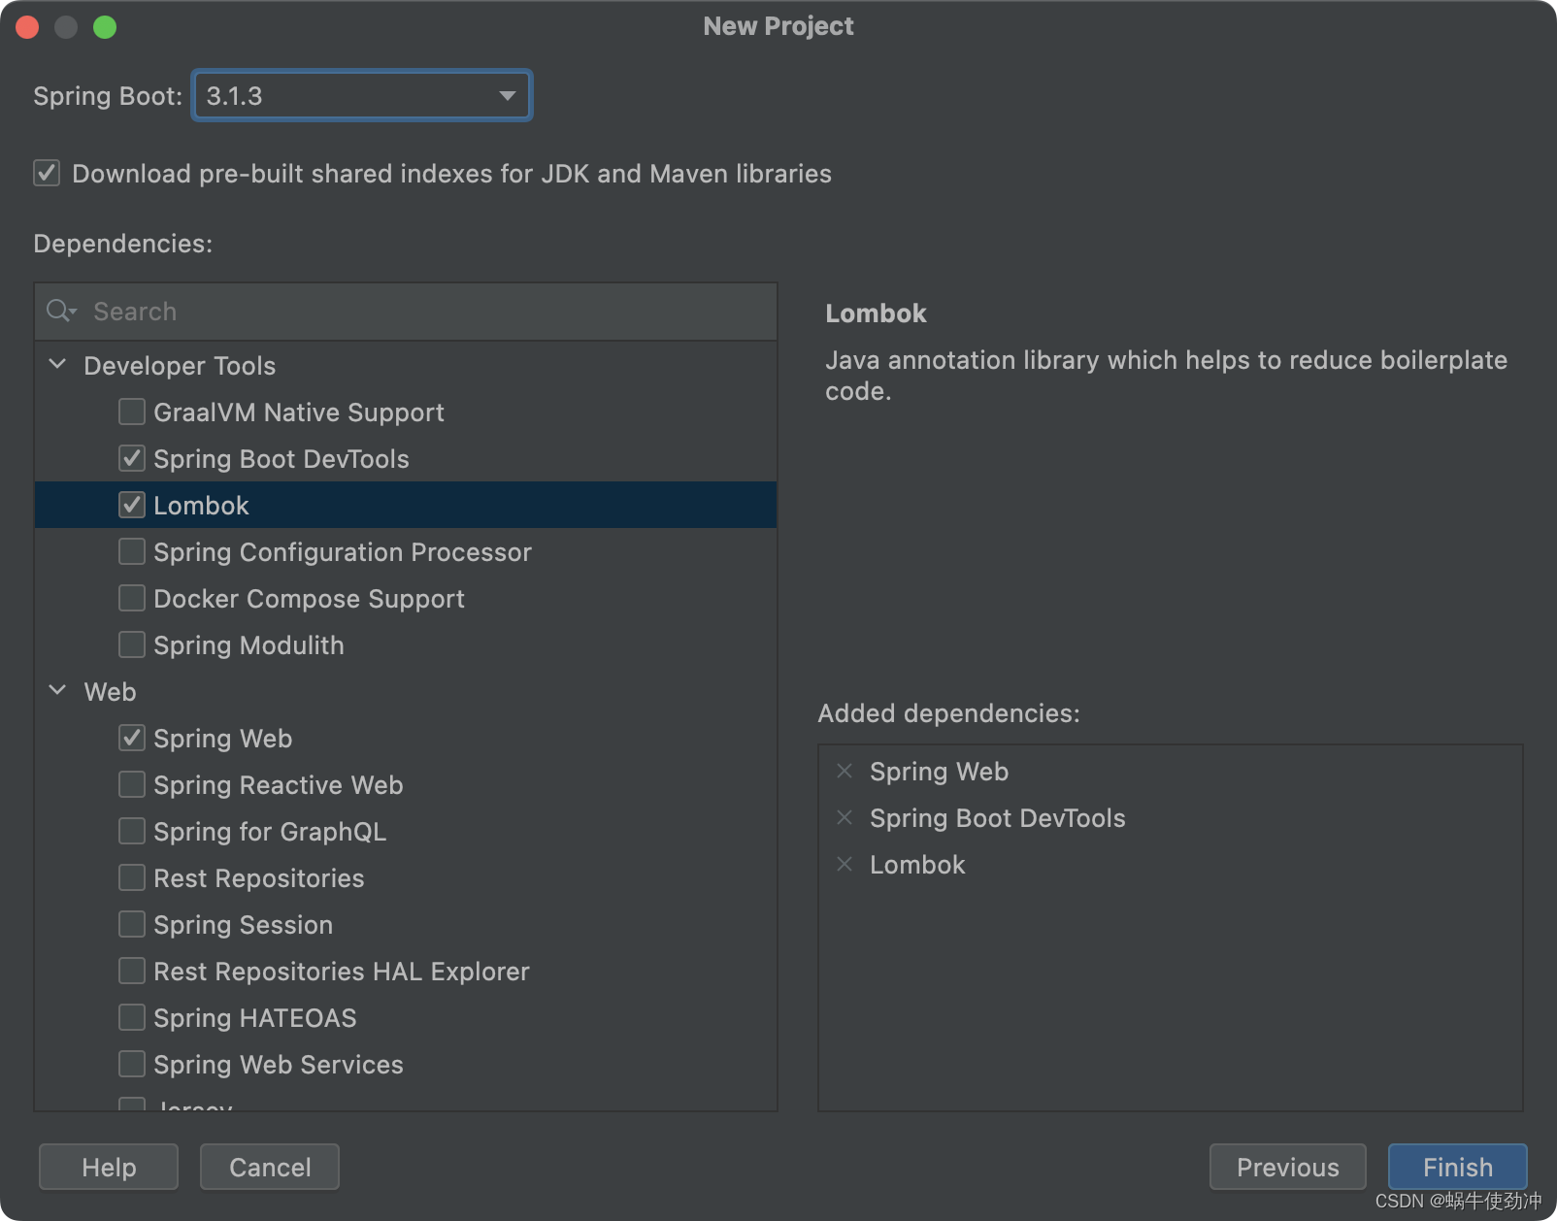Remove Spring Web from added dependencies

pyautogui.click(x=845, y=772)
